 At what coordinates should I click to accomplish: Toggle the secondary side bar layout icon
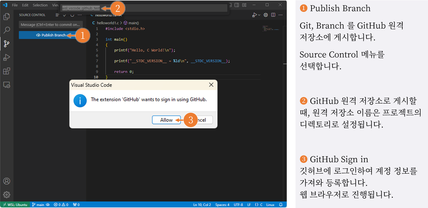pyautogui.click(x=237, y=5)
